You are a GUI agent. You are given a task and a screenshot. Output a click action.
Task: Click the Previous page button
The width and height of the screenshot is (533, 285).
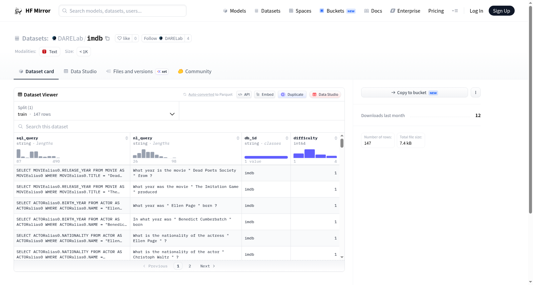click(155, 266)
